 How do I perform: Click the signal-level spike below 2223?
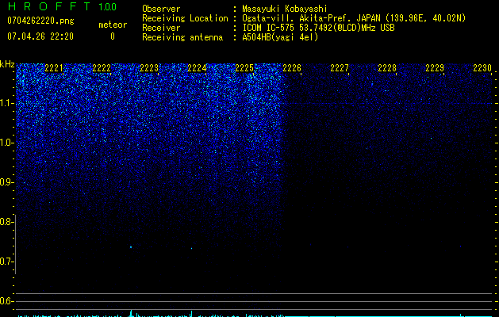pos(131,313)
